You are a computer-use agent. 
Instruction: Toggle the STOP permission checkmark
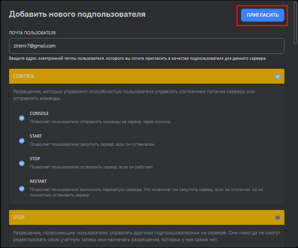coord(22,163)
